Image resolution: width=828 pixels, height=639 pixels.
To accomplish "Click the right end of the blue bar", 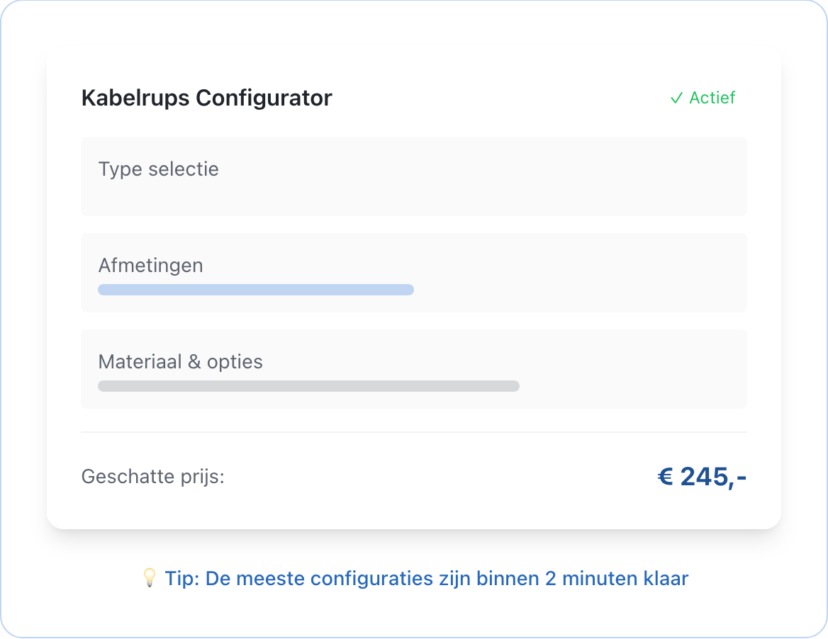I will pyautogui.click(x=409, y=290).
